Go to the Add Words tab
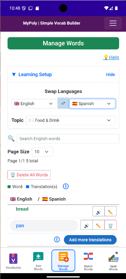 point(38,261)
